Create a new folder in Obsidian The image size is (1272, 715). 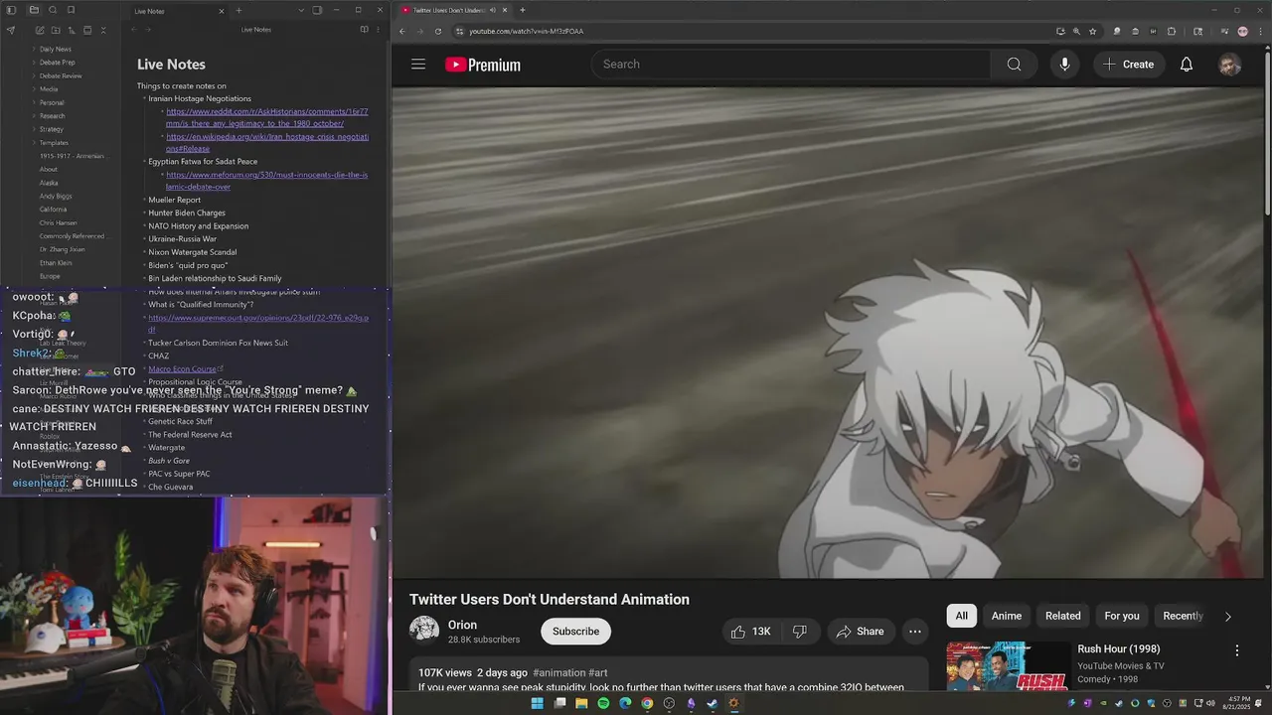pos(55,30)
